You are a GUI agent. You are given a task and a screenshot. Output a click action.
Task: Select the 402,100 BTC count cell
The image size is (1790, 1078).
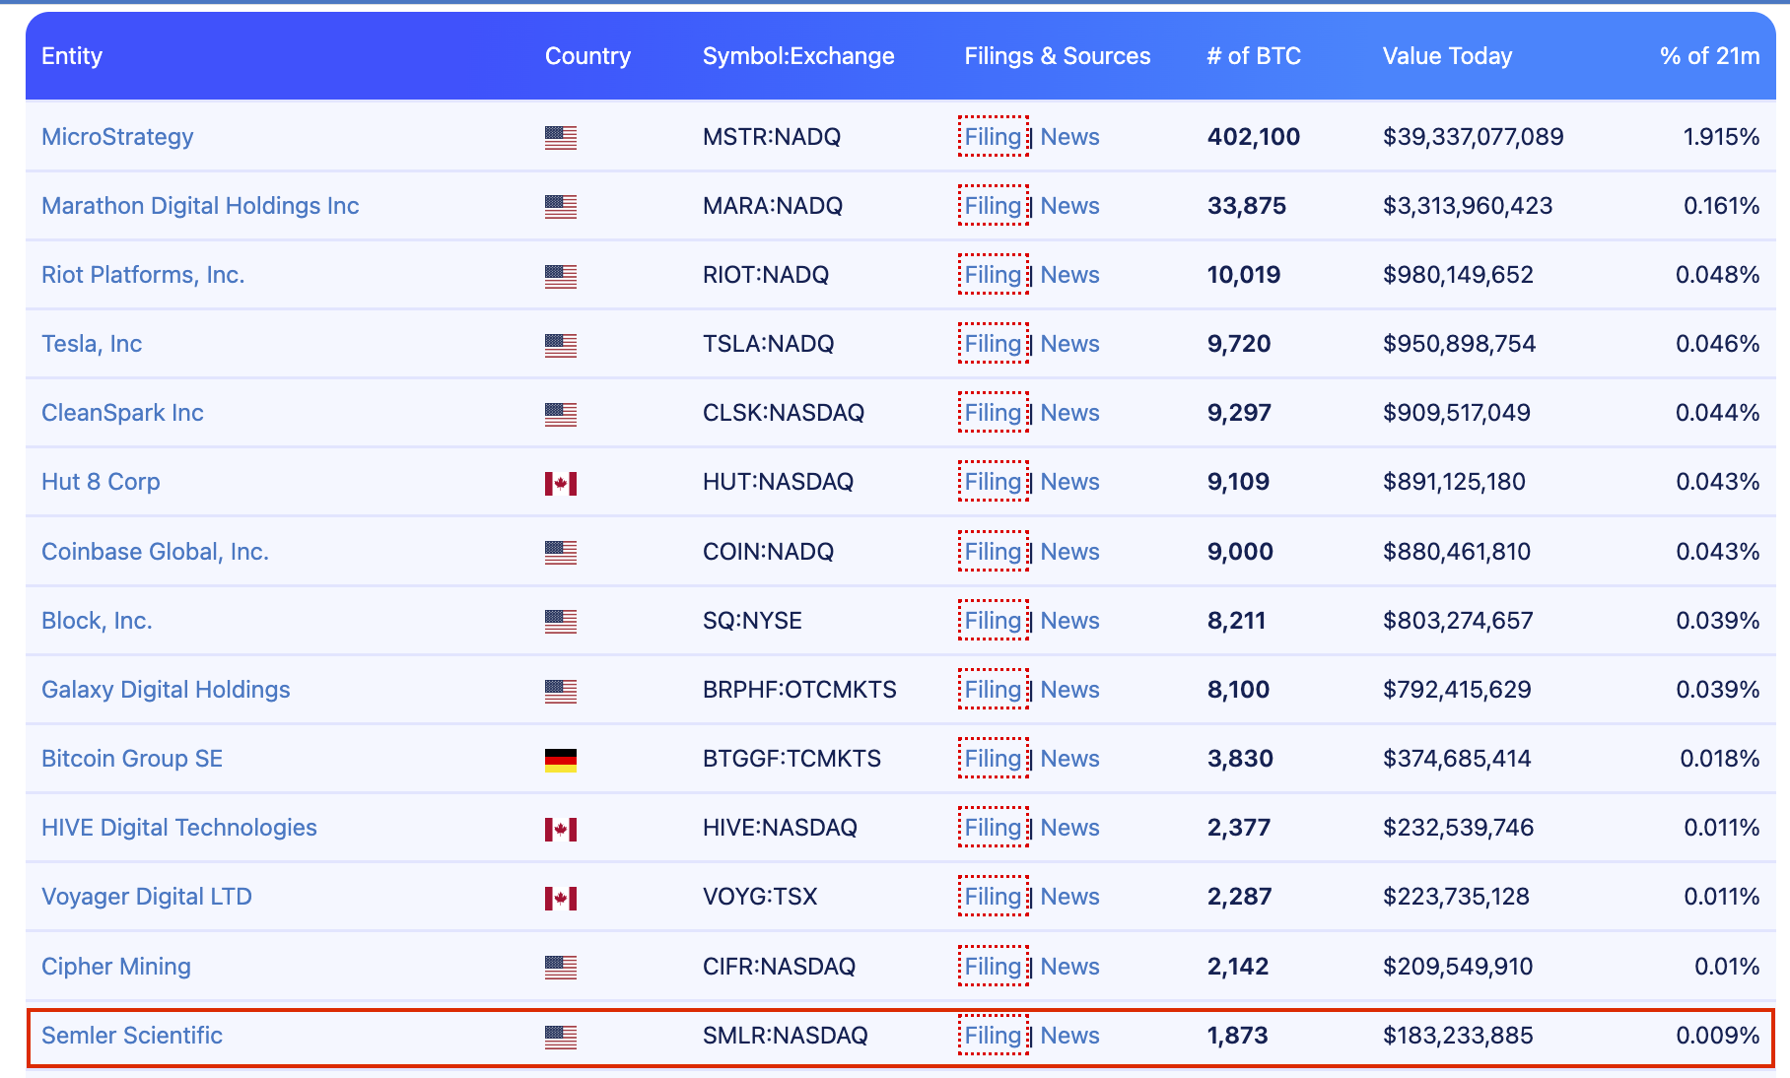[x=1254, y=137]
